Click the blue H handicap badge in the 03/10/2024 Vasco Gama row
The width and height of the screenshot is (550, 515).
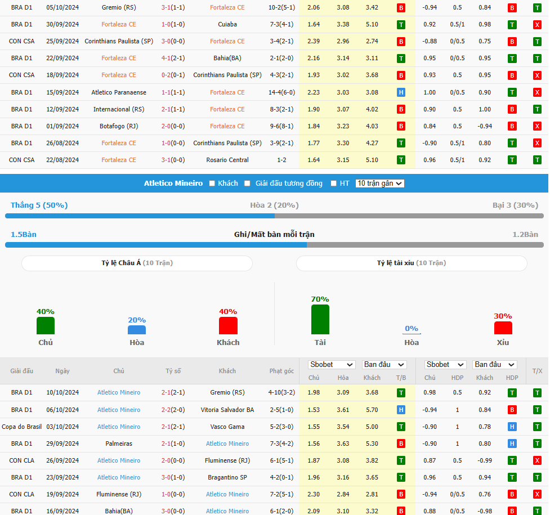(512, 427)
